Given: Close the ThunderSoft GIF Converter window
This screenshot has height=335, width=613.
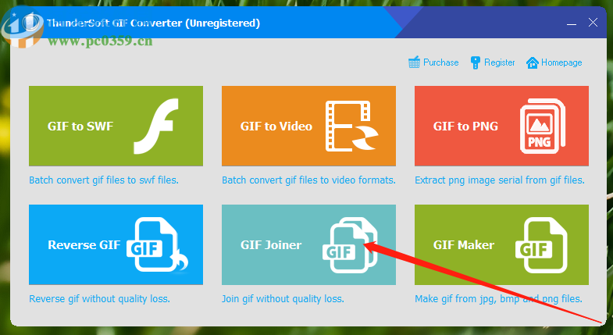Looking at the screenshot, I should (x=593, y=23).
